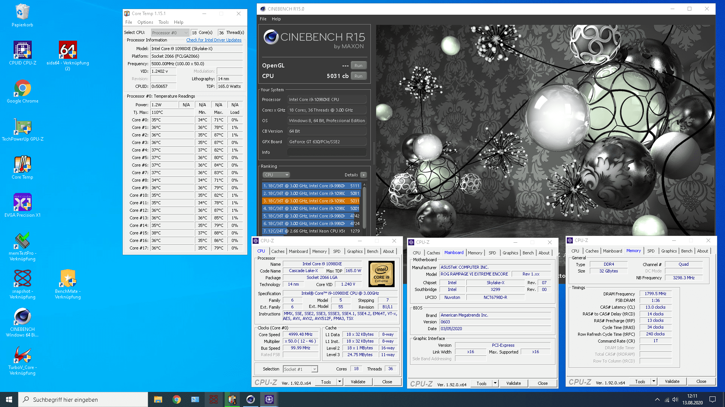Click the taskbar search field
725x407 pixels.
coord(83,399)
